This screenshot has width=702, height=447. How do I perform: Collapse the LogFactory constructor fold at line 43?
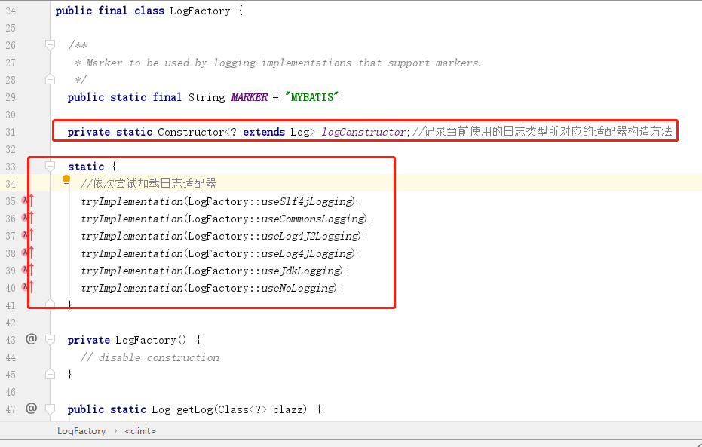pos(50,340)
